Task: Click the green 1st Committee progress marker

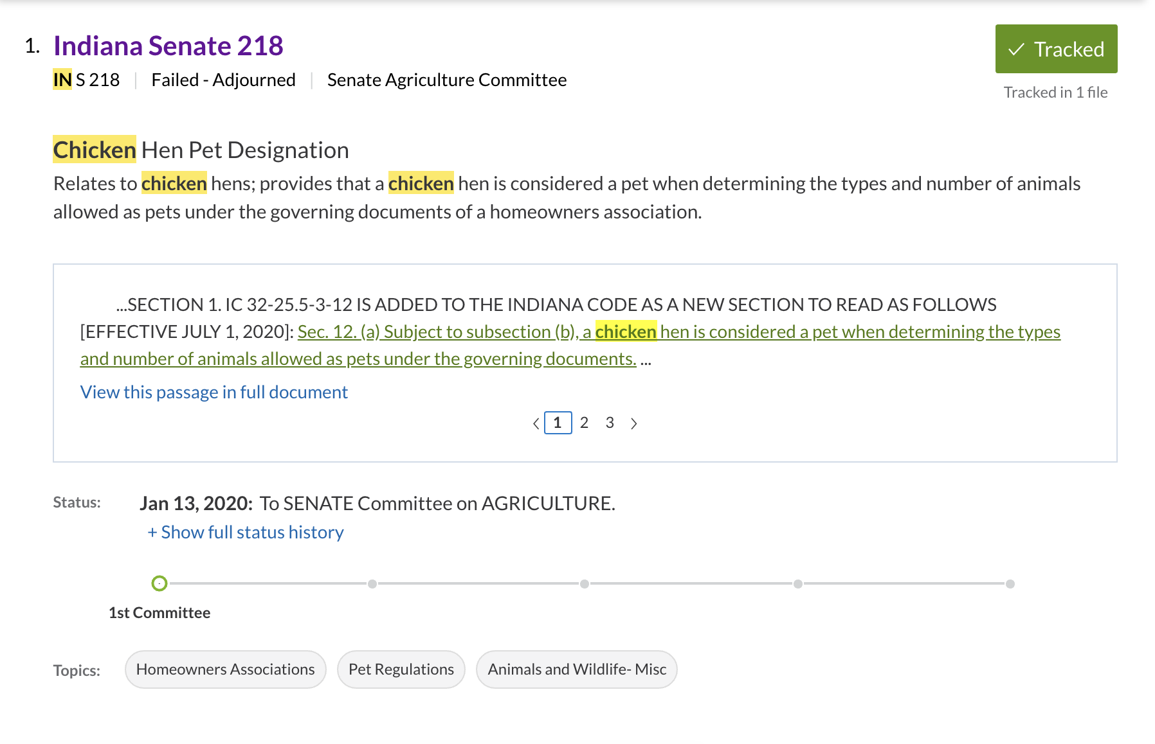Action: coord(159,583)
